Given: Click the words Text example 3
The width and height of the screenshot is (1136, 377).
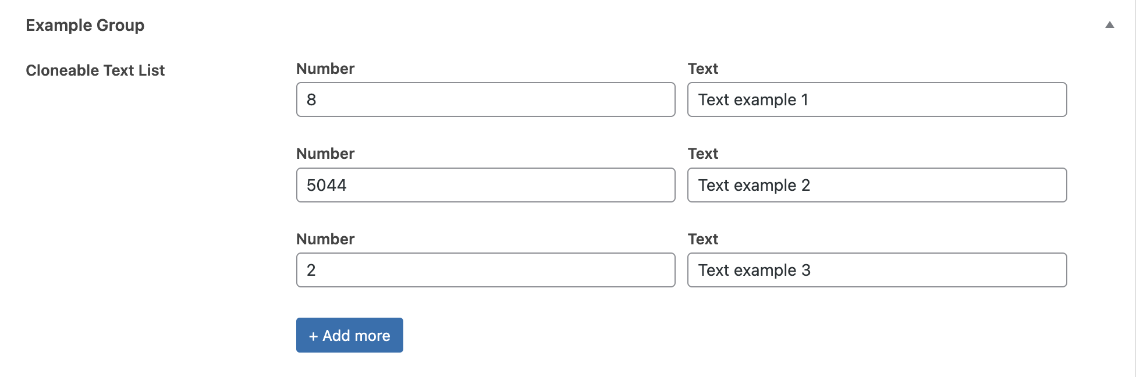Looking at the screenshot, I should point(754,270).
